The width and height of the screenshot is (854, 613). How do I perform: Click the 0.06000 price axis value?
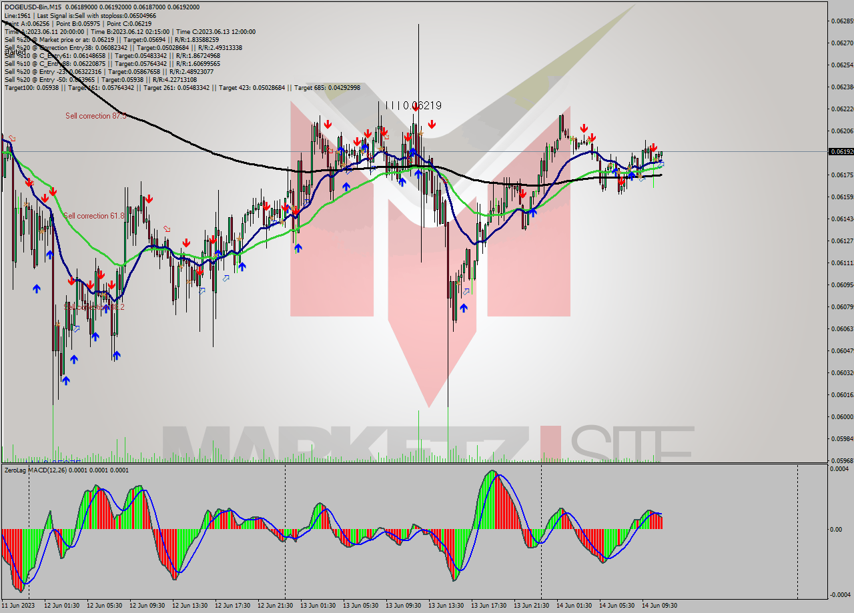coord(842,416)
